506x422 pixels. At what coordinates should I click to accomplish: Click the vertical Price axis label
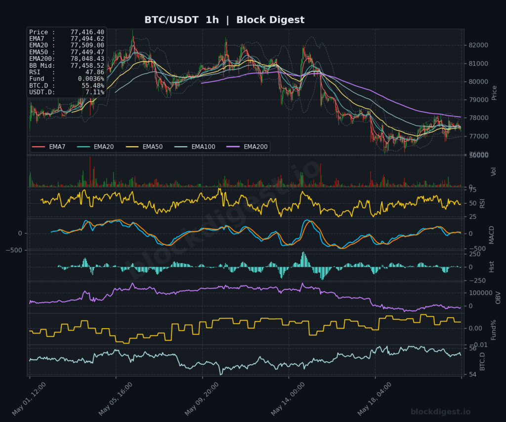(494, 93)
